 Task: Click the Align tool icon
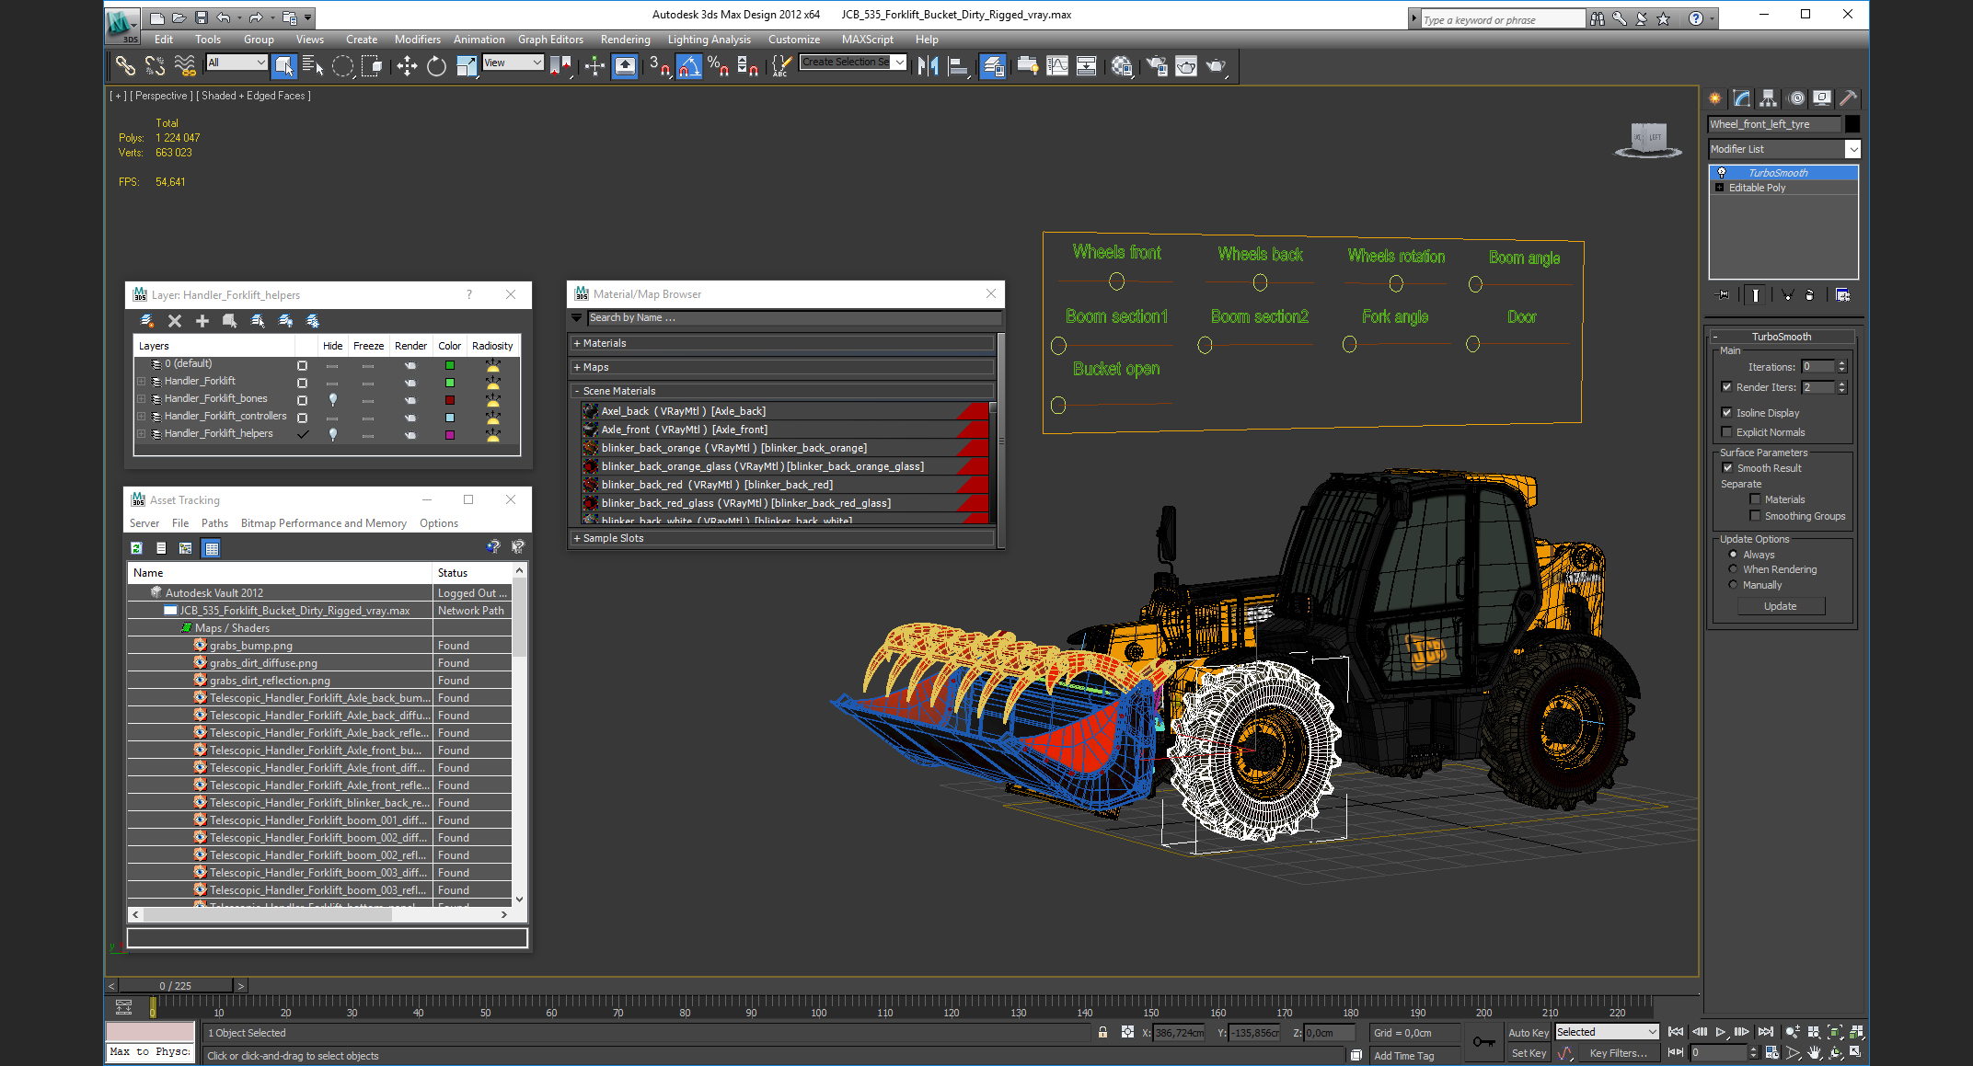(x=958, y=65)
